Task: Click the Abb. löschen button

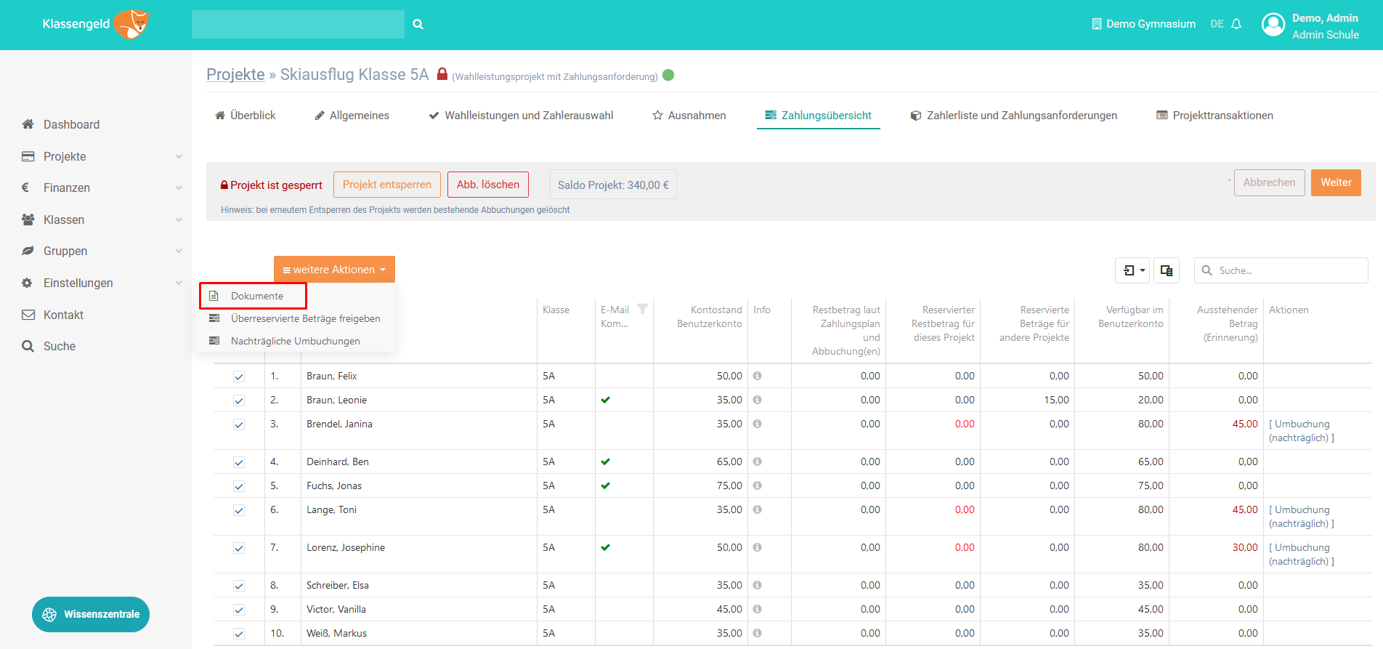Action: click(x=488, y=185)
